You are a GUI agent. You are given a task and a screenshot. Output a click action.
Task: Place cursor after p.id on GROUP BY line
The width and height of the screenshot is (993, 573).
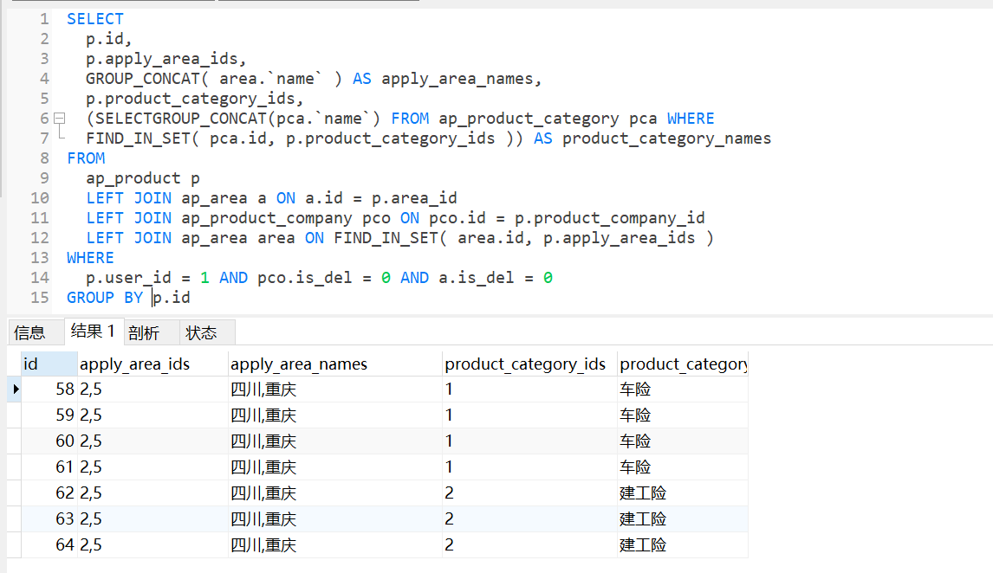click(191, 298)
